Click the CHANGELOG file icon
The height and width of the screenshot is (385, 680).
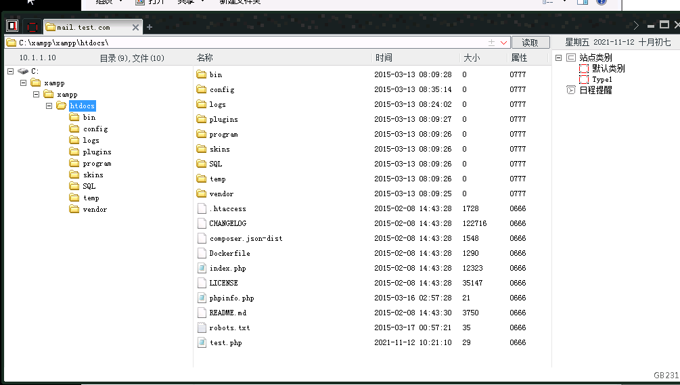coord(202,223)
